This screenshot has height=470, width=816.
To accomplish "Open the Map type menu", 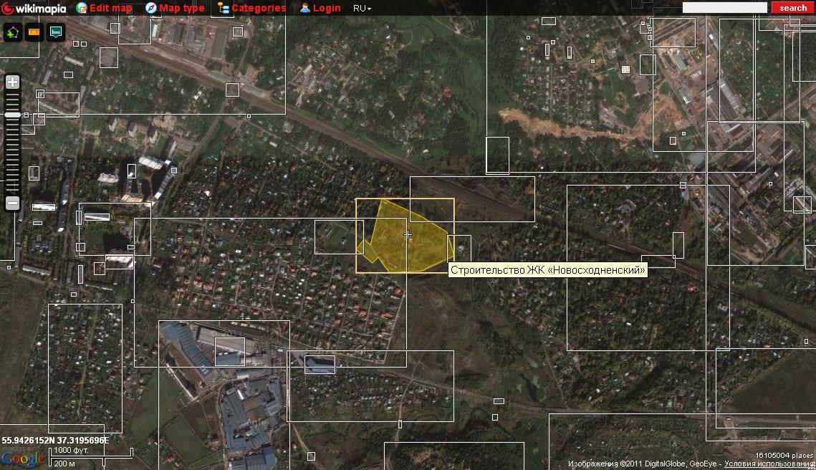I will (x=181, y=9).
